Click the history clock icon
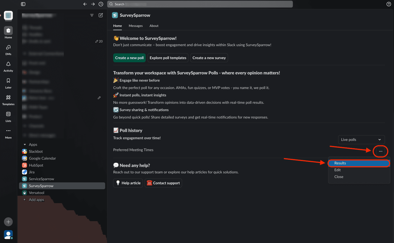 101,4
